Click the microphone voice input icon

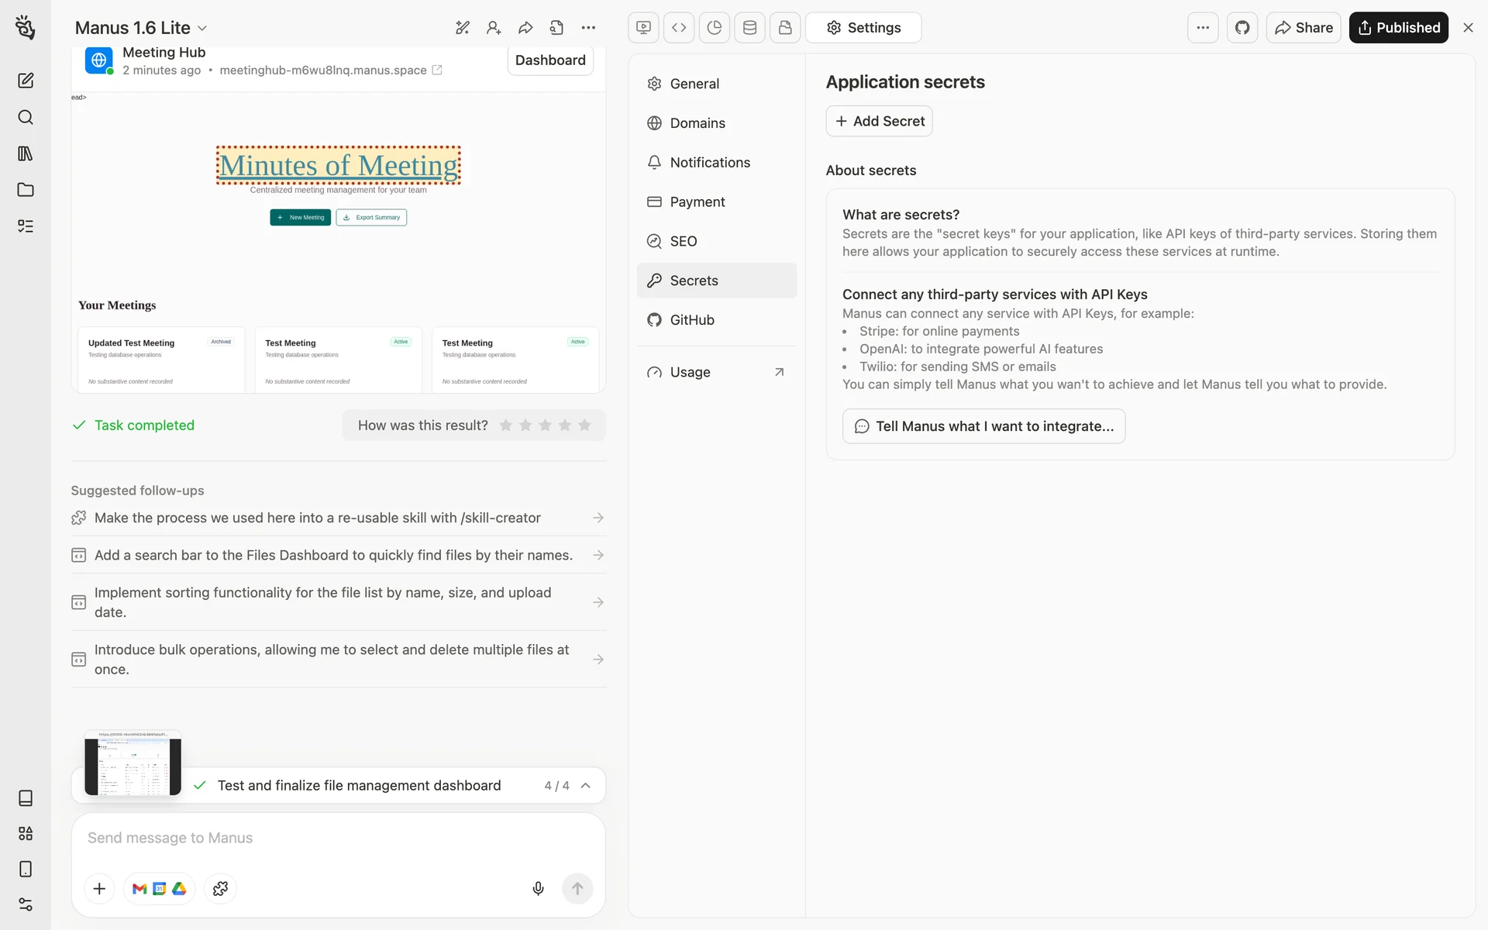pyautogui.click(x=538, y=888)
